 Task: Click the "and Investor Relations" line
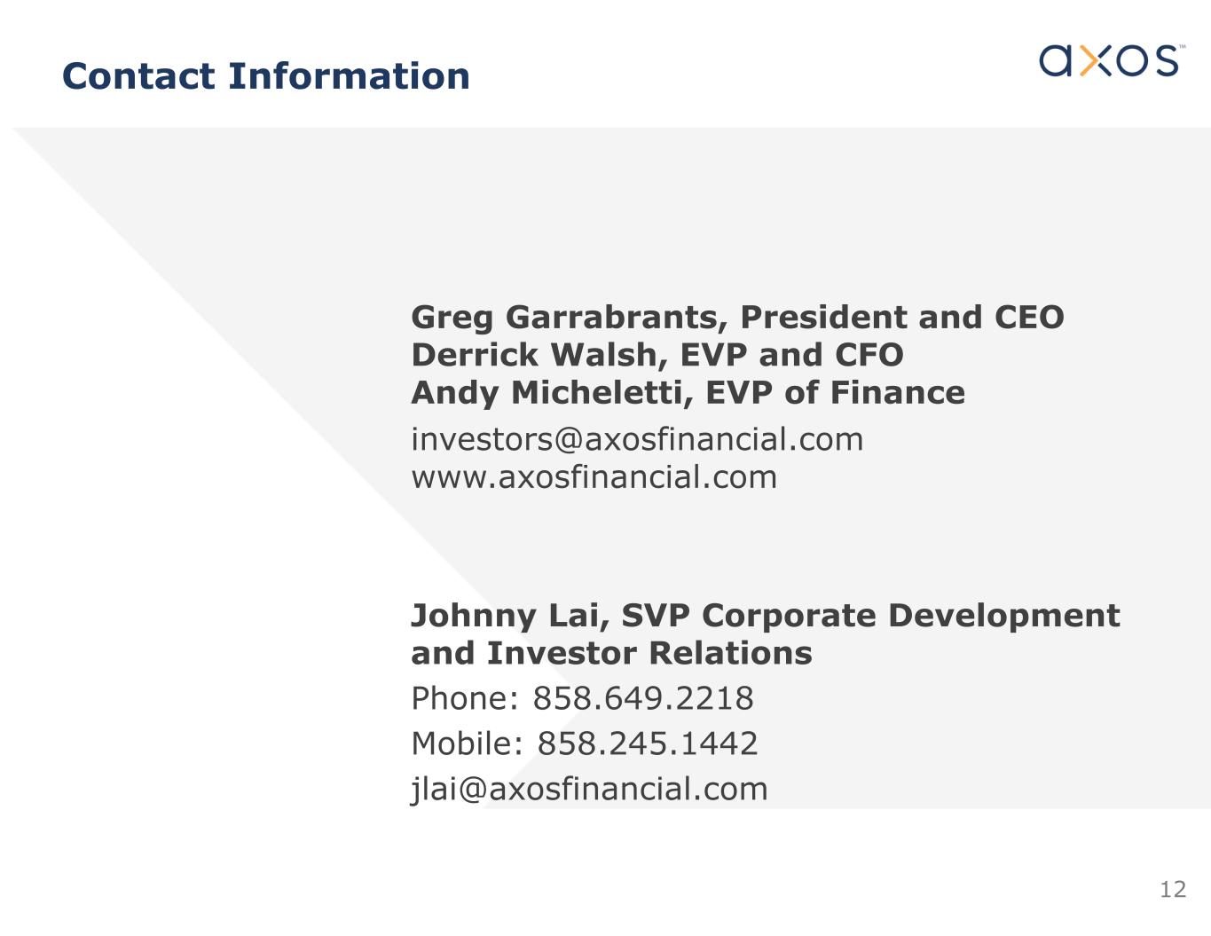(x=611, y=654)
